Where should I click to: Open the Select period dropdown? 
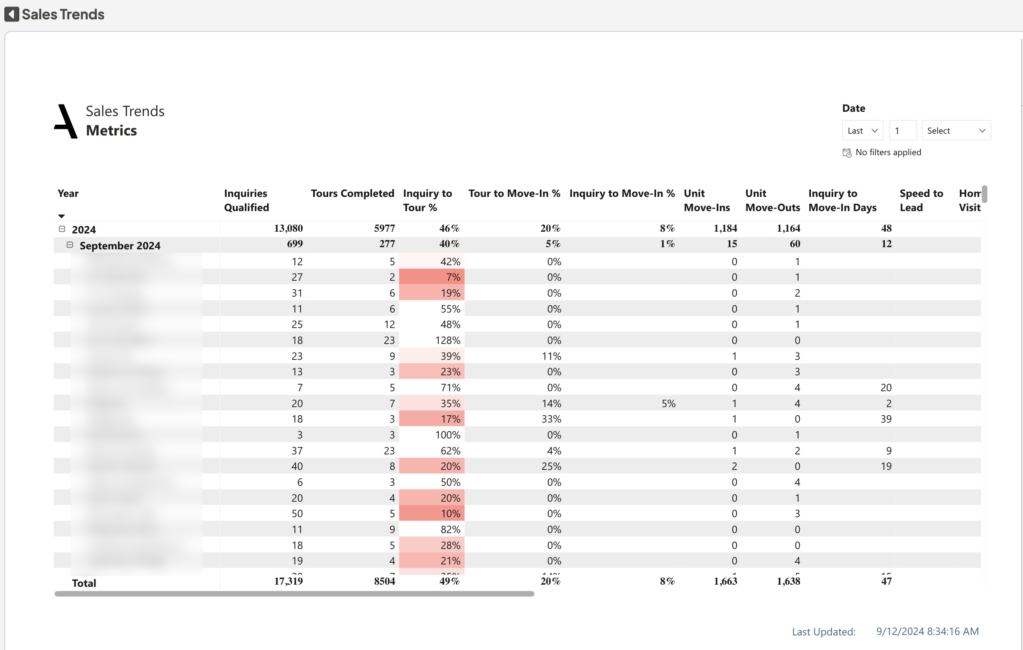955,131
